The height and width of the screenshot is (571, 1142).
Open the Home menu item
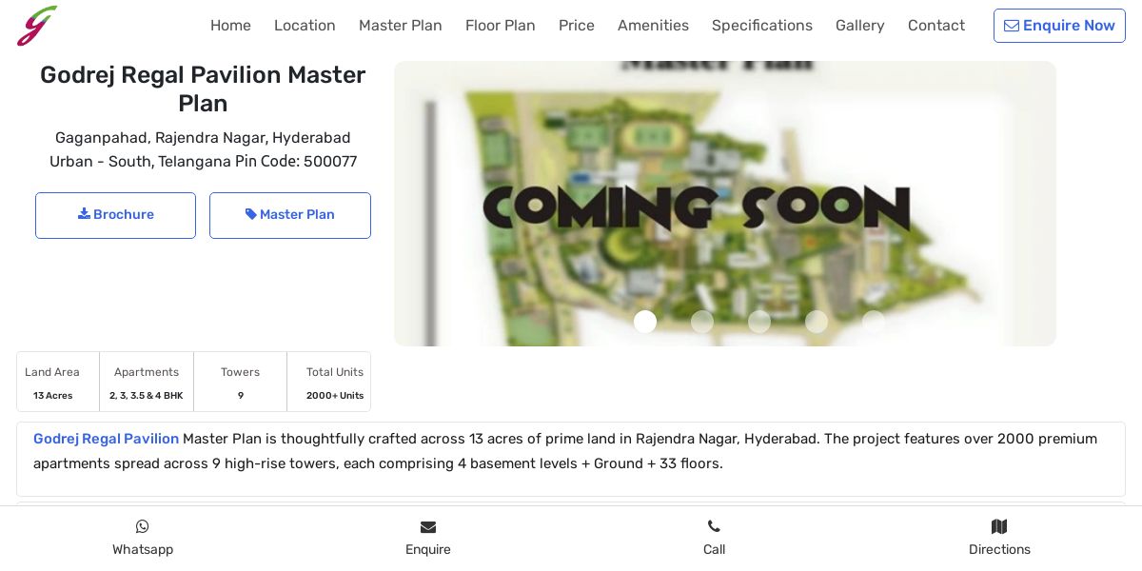click(230, 26)
